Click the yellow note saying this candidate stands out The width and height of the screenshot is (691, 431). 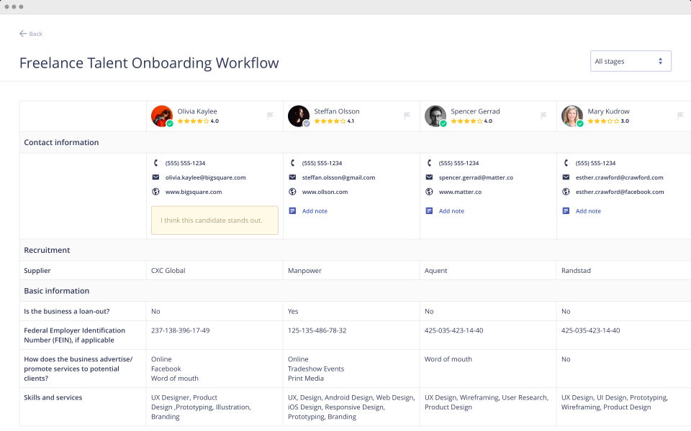point(214,220)
